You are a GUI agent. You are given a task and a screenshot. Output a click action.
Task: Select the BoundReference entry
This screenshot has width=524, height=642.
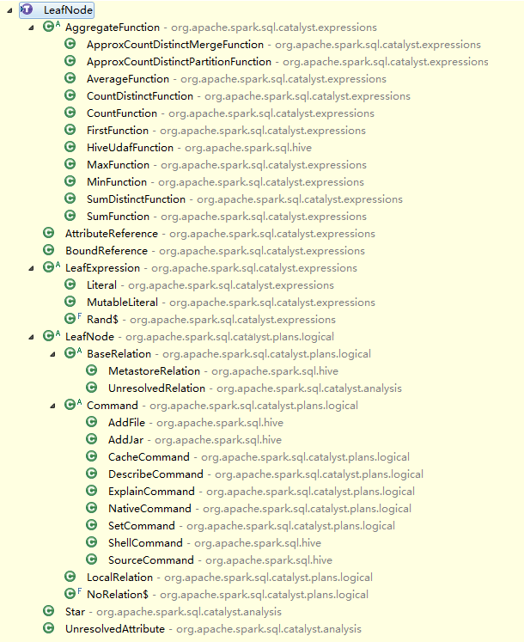[216, 251]
